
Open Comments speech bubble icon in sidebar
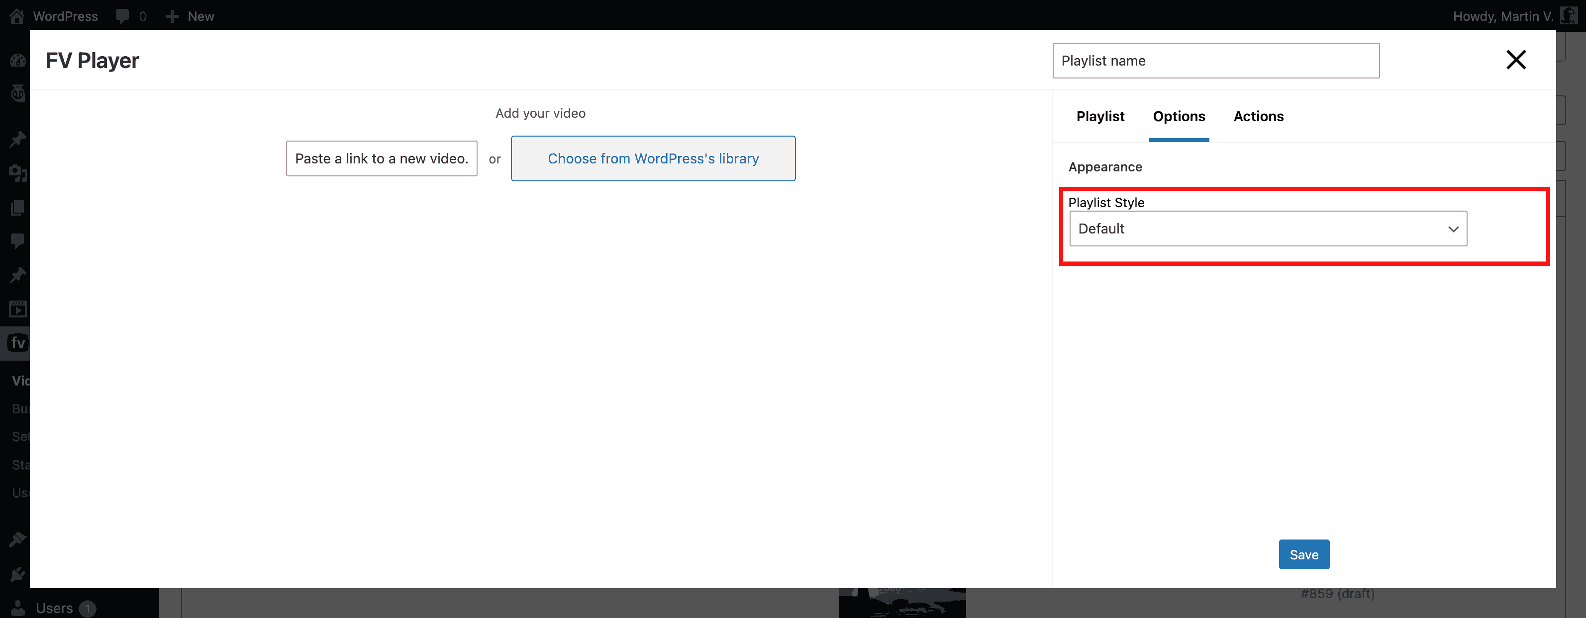click(x=18, y=240)
